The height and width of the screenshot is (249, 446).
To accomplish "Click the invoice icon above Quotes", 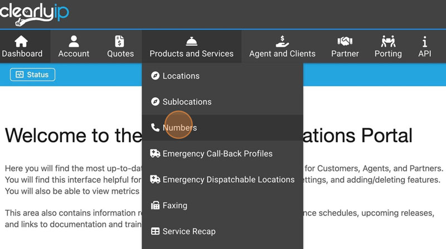I will tap(120, 41).
